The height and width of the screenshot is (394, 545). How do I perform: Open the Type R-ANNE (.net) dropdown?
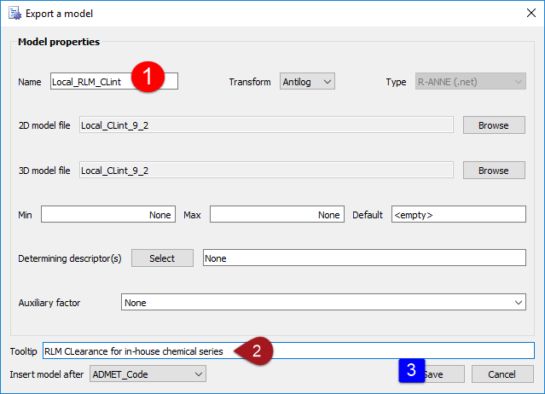click(x=470, y=81)
